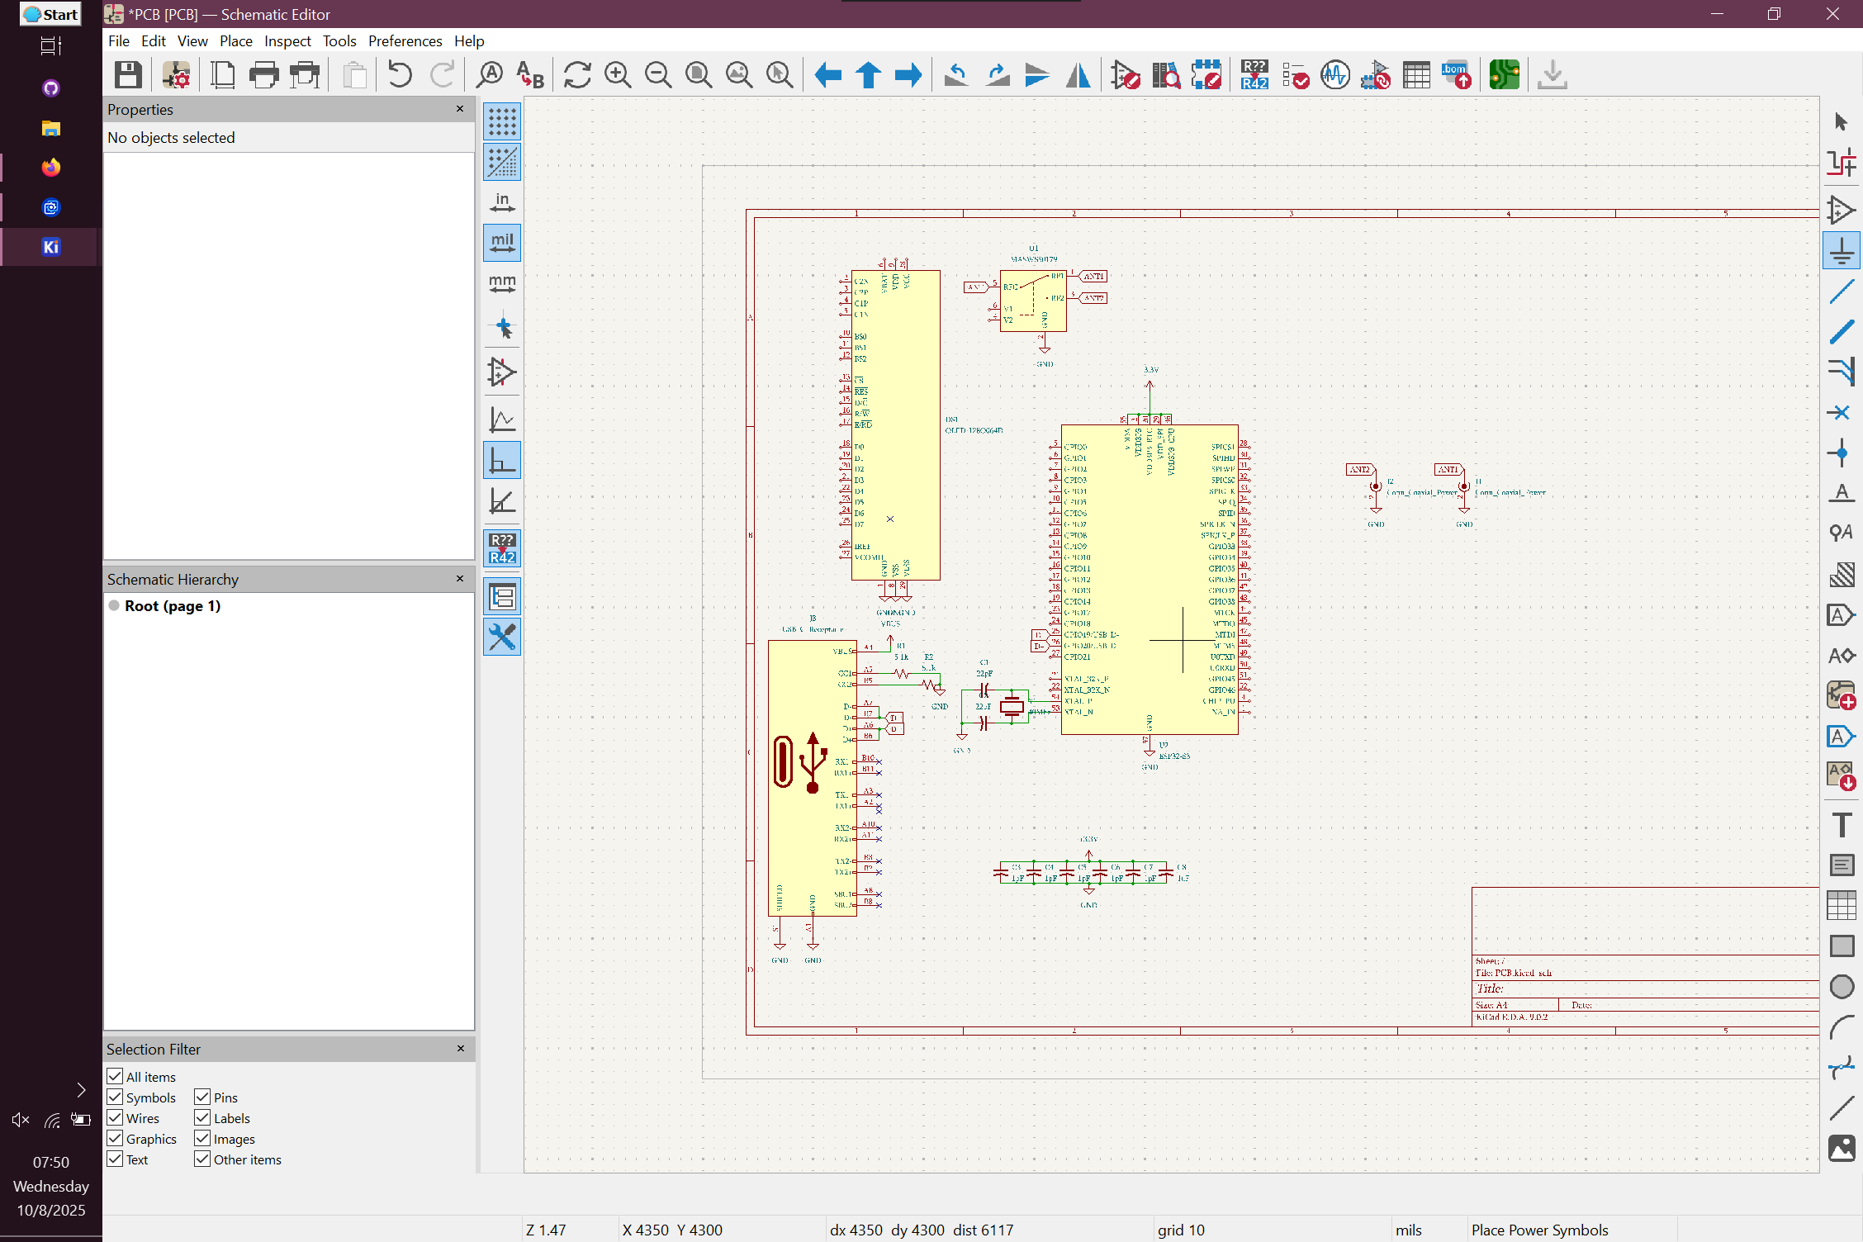Screen dimensions: 1863x1242
Task: Click the Undo arrow icon
Action: [400, 75]
